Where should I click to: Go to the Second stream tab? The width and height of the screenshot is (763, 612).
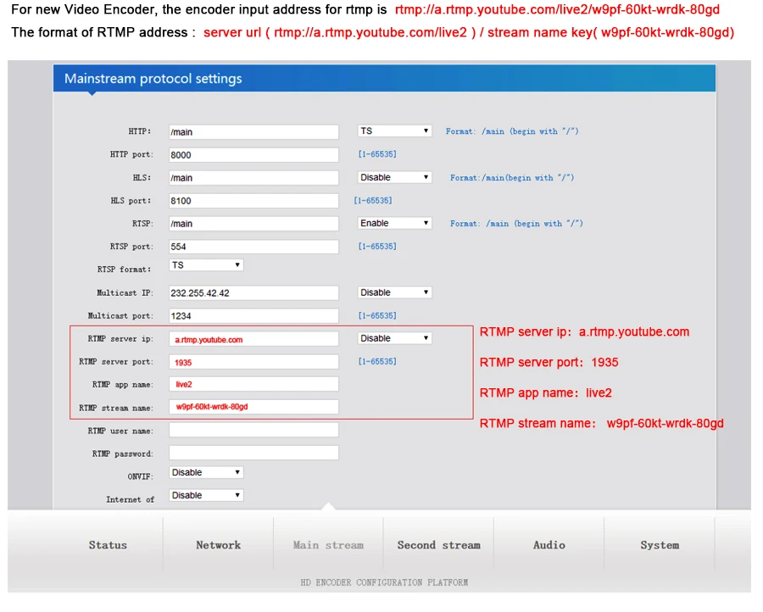tap(438, 545)
